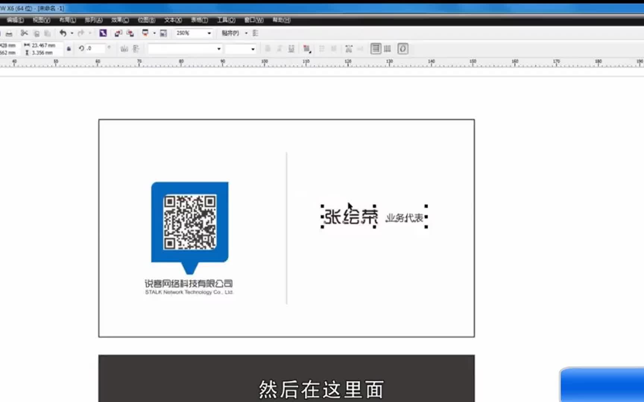Expand the application launcher dropdown arrow
The image size is (644, 402).
pyautogui.click(x=154, y=33)
